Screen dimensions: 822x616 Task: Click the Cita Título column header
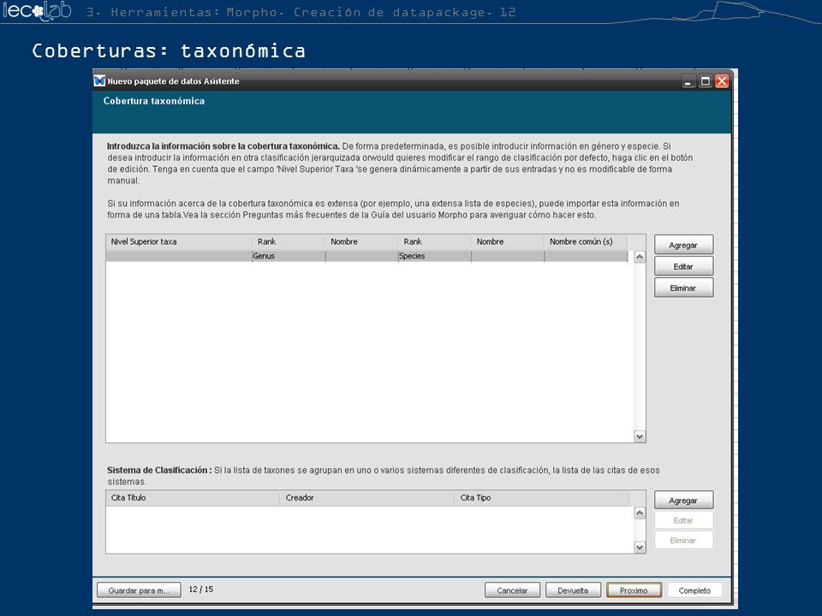[x=193, y=498]
